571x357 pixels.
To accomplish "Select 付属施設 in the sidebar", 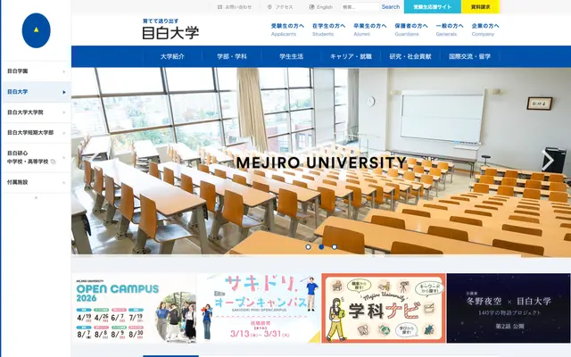I will pyautogui.click(x=37, y=182).
